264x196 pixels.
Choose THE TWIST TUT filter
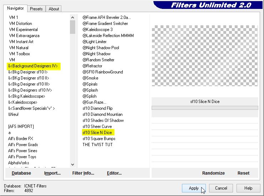97,145
